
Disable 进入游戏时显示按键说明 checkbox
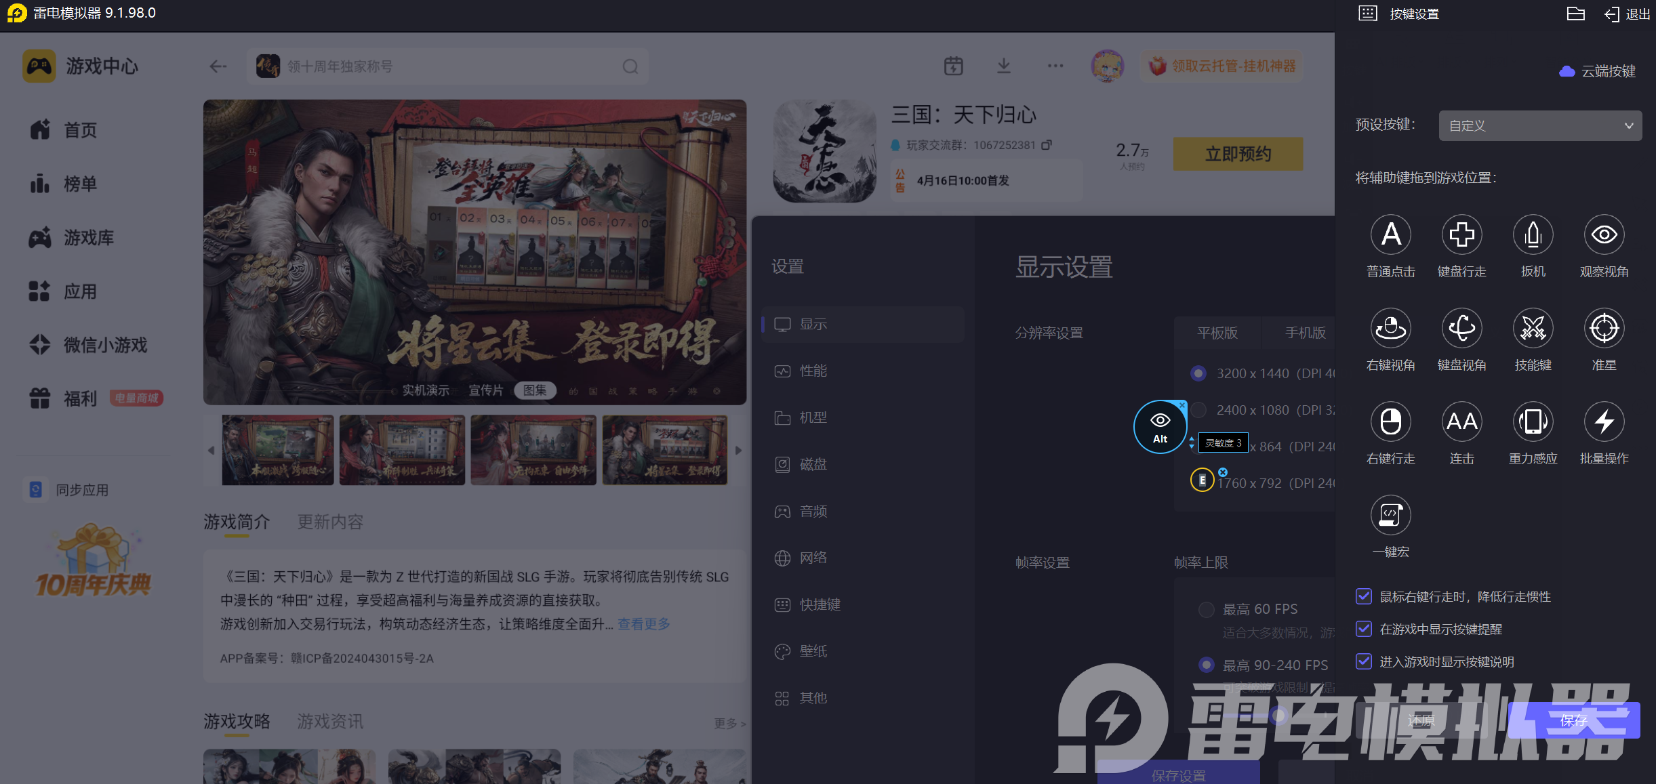click(1364, 661)
